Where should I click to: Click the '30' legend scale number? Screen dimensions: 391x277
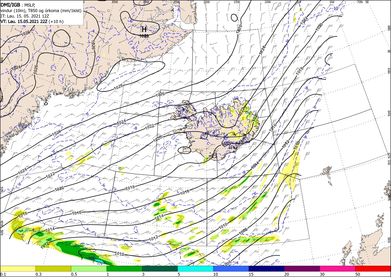pos(322,274)
